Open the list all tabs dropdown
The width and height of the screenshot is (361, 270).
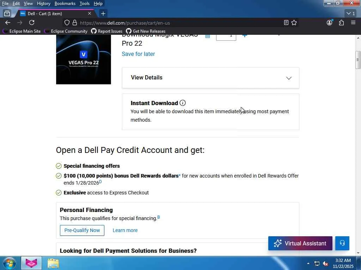click(x=351, y=14)
